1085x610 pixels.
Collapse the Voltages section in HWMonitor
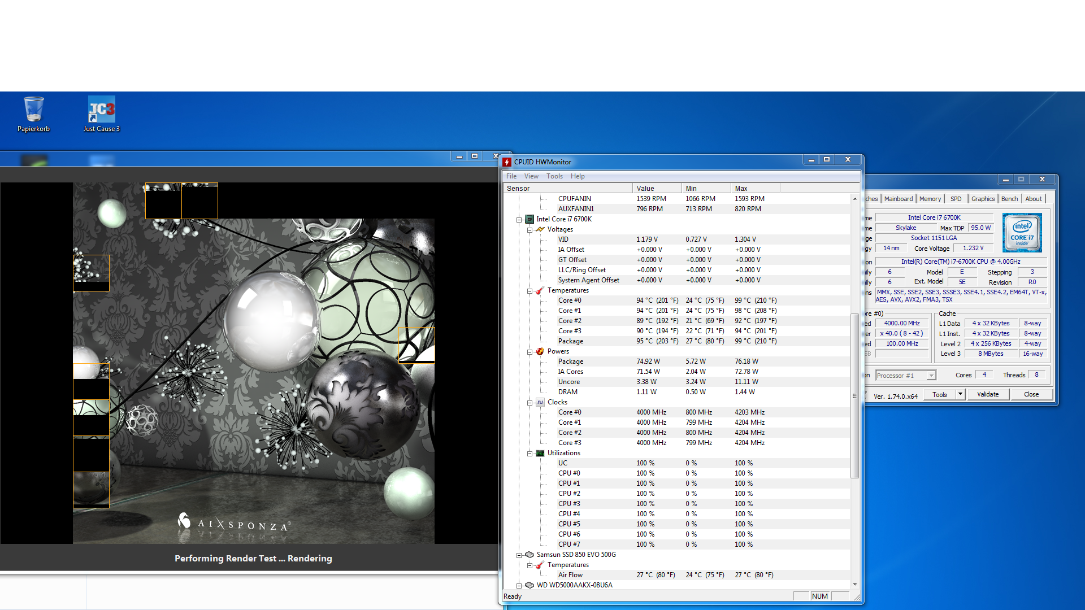tap(530, 229)
